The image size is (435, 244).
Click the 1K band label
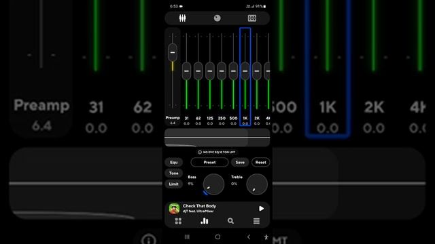click(x=245, y=118)
